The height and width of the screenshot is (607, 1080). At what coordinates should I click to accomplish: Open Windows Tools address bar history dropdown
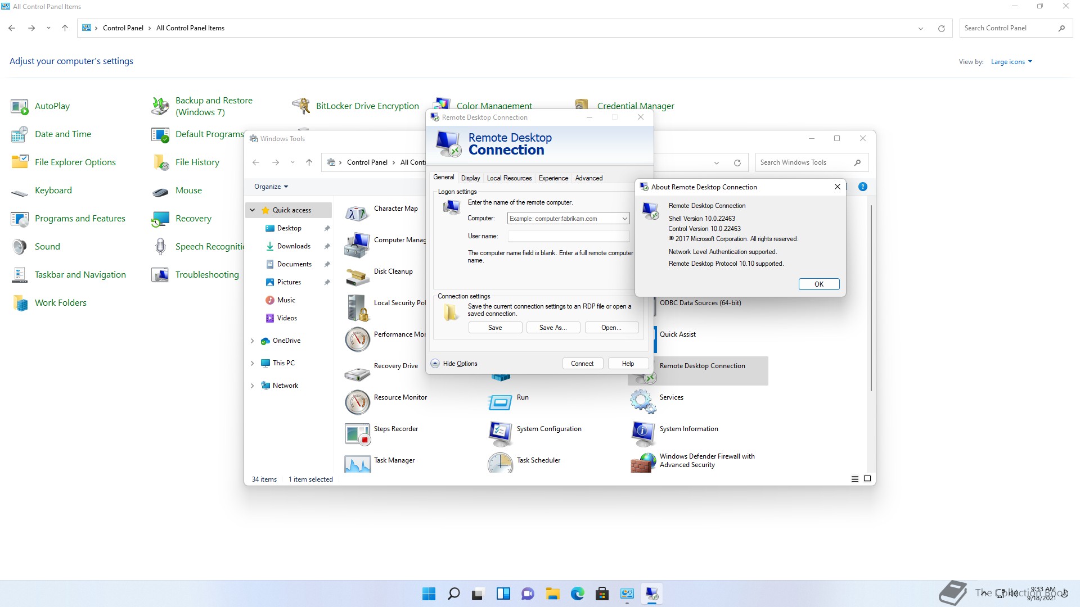coord(717,163)
